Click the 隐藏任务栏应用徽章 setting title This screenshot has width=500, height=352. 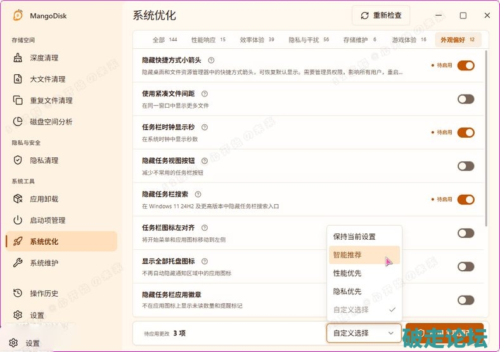click(172, 294)
